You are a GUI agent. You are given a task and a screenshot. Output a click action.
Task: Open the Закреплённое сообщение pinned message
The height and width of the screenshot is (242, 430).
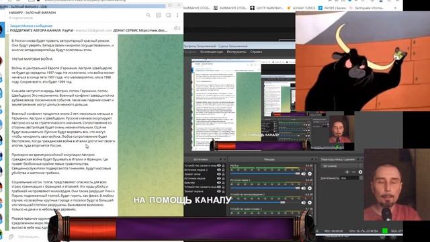click(x=31, y=26)
